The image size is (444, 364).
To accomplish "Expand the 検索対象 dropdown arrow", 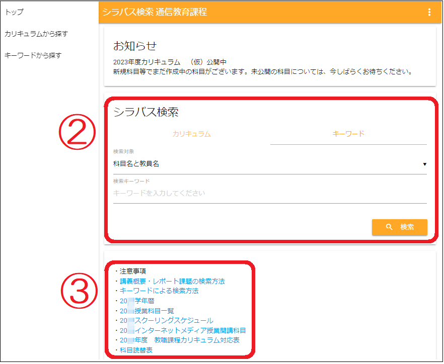I will pos(424,164).
